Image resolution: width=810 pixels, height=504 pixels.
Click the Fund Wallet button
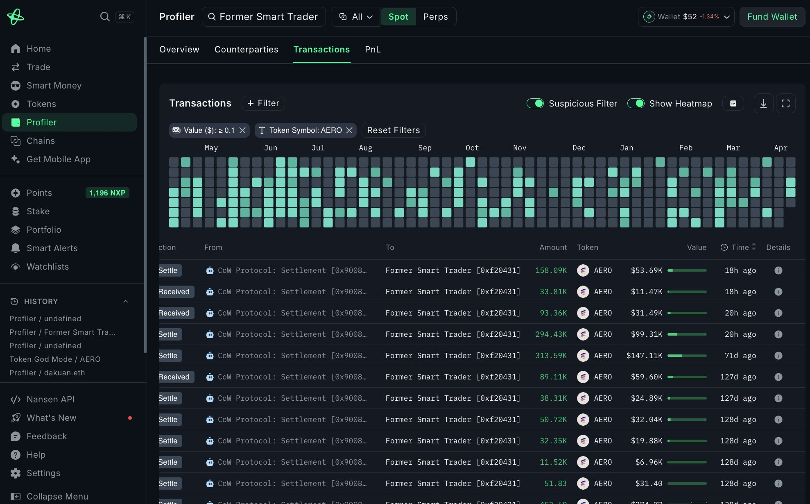click(x=772, y=17)
